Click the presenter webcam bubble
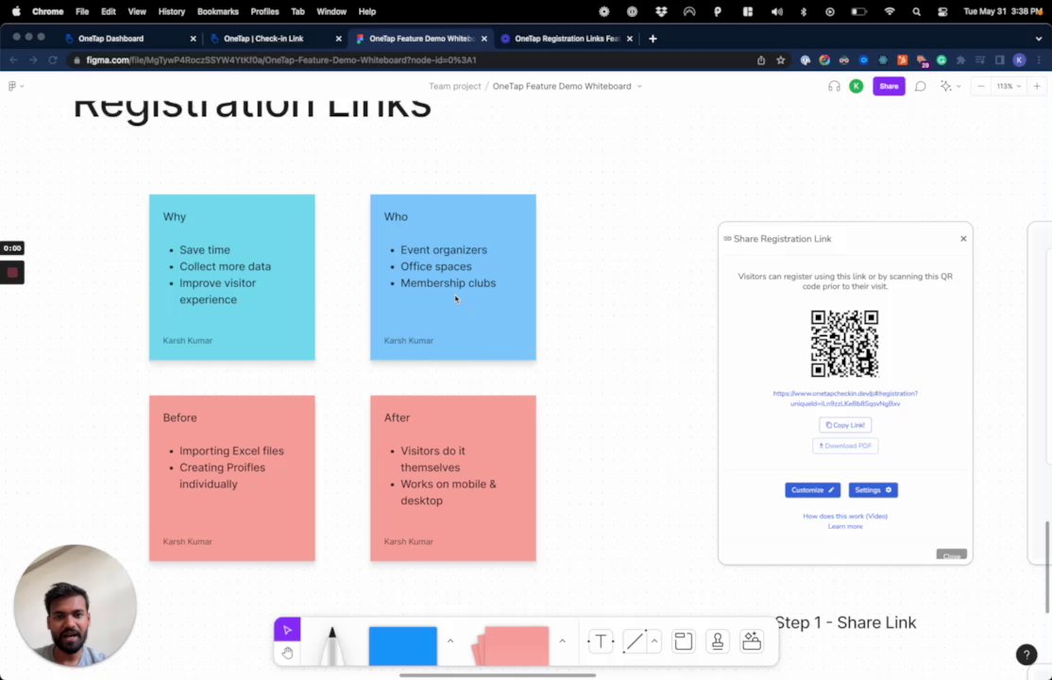Screen dimensions: 1052x680 coord(76,606)
